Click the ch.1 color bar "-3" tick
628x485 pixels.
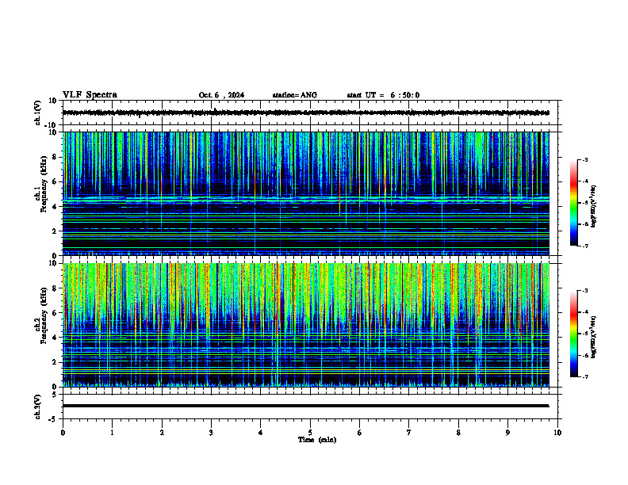(585, 159)
